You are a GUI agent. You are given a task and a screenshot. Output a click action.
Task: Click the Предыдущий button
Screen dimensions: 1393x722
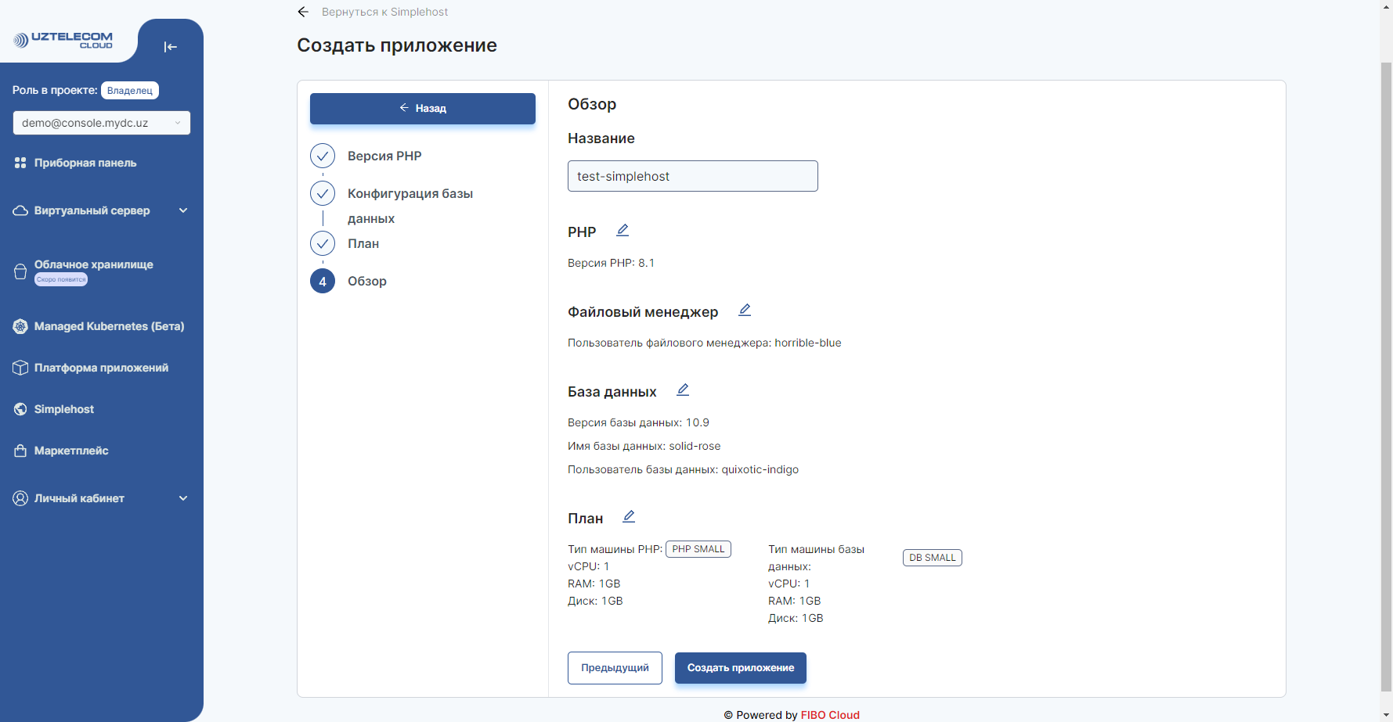pos(615,667)
